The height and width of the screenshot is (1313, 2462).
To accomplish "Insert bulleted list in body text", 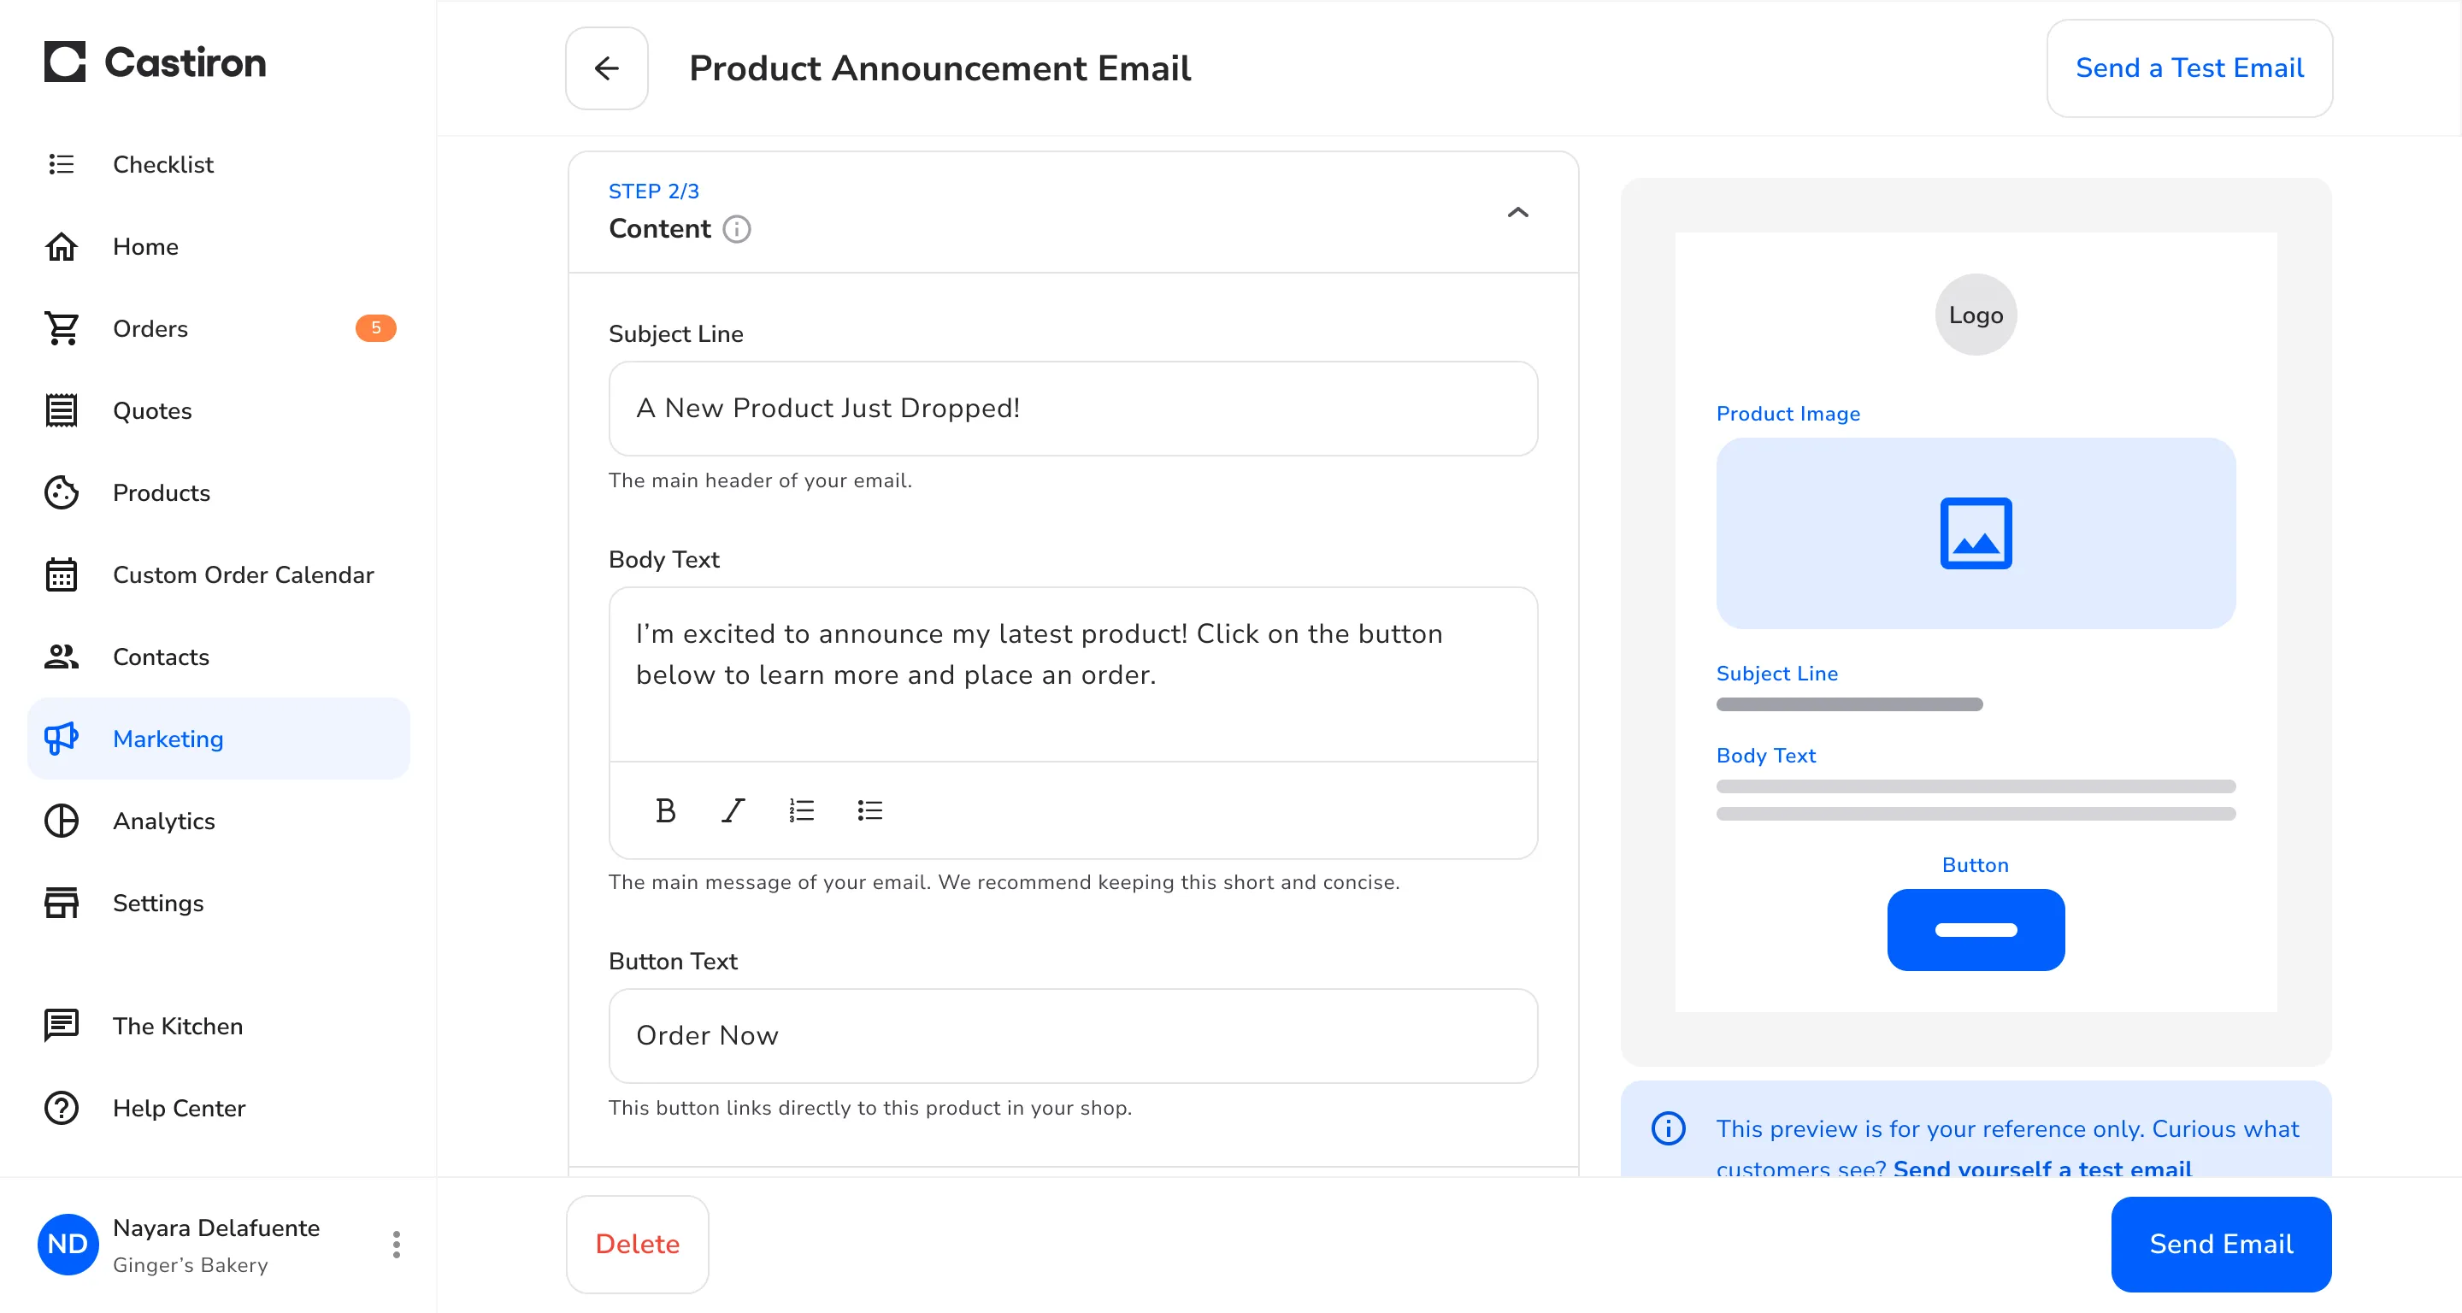I will 869,810.
